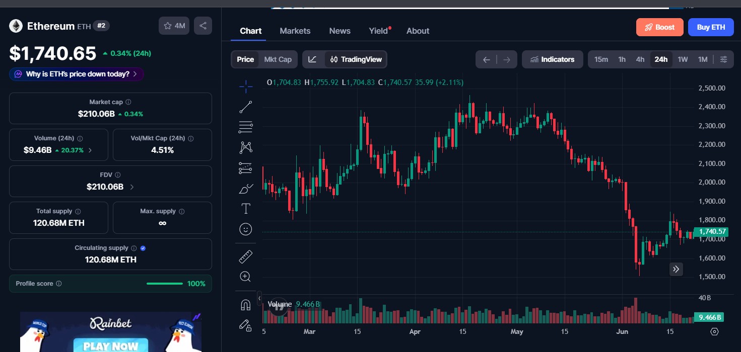Set chart interval to 15m
The height and width of the screenshot is (352, 741).
(601, 59)
